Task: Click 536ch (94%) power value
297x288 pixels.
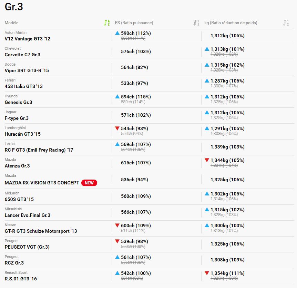Action: pyautogui.click(x=134, y=180)
